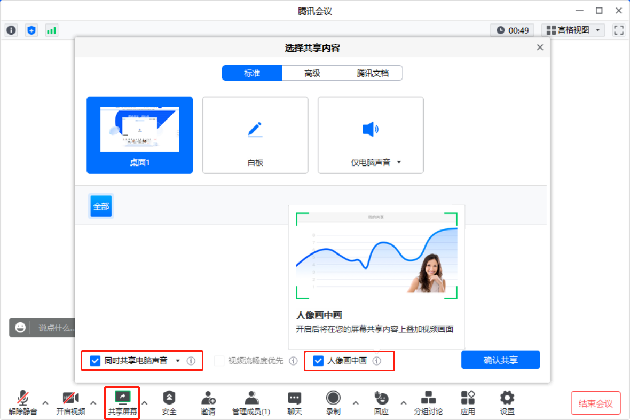Select the 仅电脑声音 speaker option
630x420 pixels.
point(371,135)
